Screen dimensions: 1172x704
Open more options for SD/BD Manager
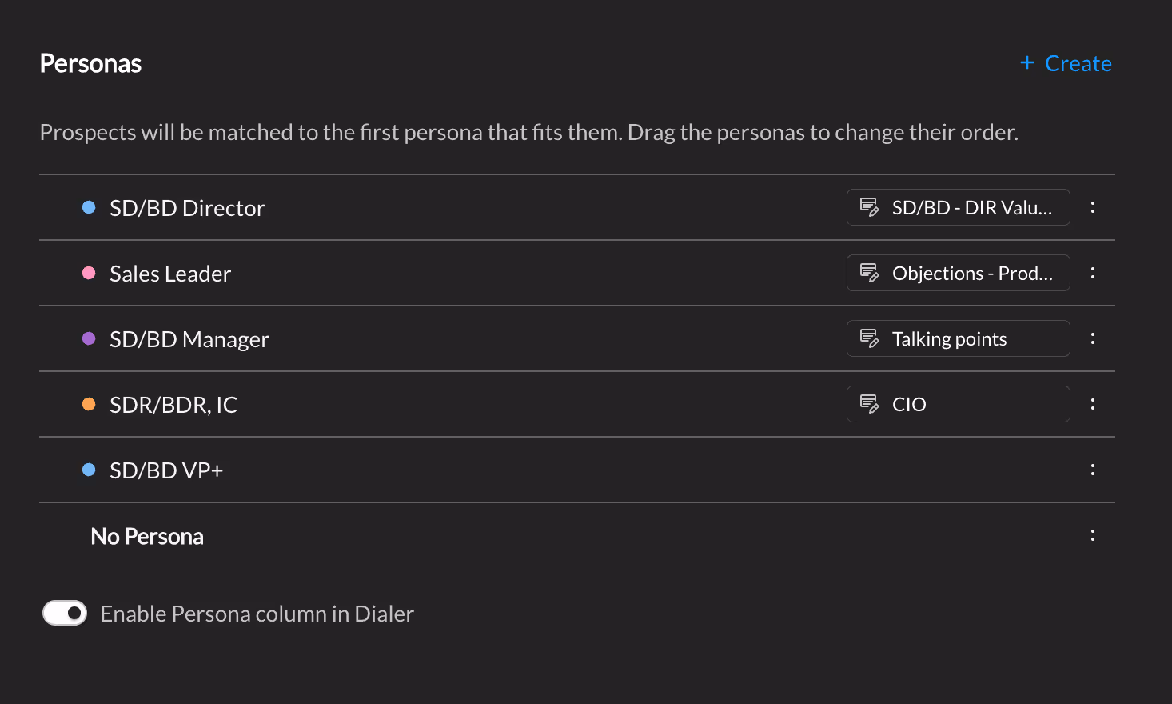tap(1092, 338)
